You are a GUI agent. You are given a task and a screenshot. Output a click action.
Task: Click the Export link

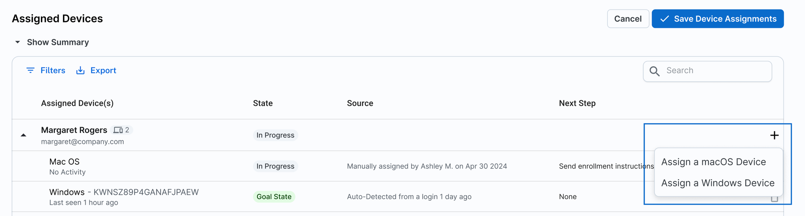pyautogui.click(x=103, y=71)
